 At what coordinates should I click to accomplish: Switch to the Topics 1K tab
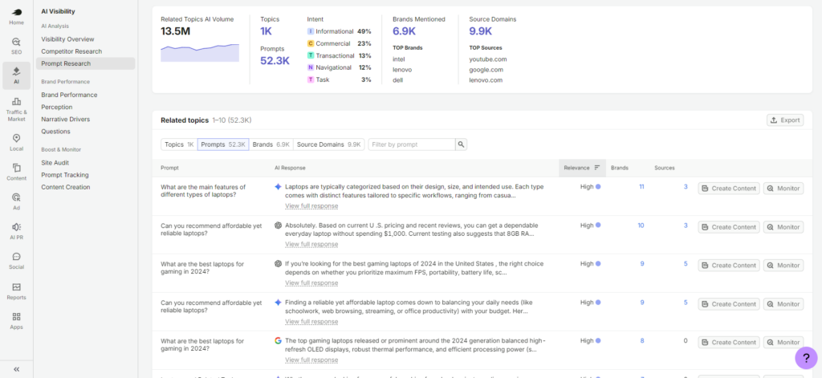(x=179, y=144)
